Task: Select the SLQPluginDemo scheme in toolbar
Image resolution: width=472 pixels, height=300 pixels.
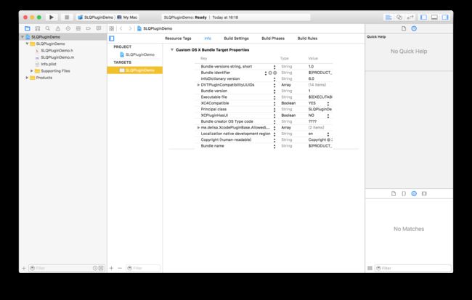Action: tap(95, 17)
